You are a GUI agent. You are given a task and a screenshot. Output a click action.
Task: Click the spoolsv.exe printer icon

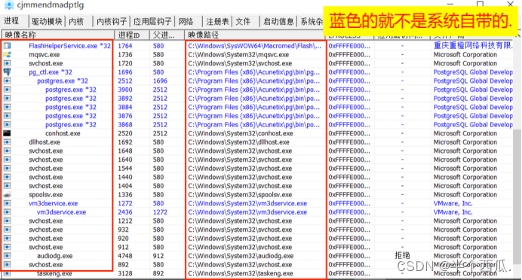coord(7,195)
